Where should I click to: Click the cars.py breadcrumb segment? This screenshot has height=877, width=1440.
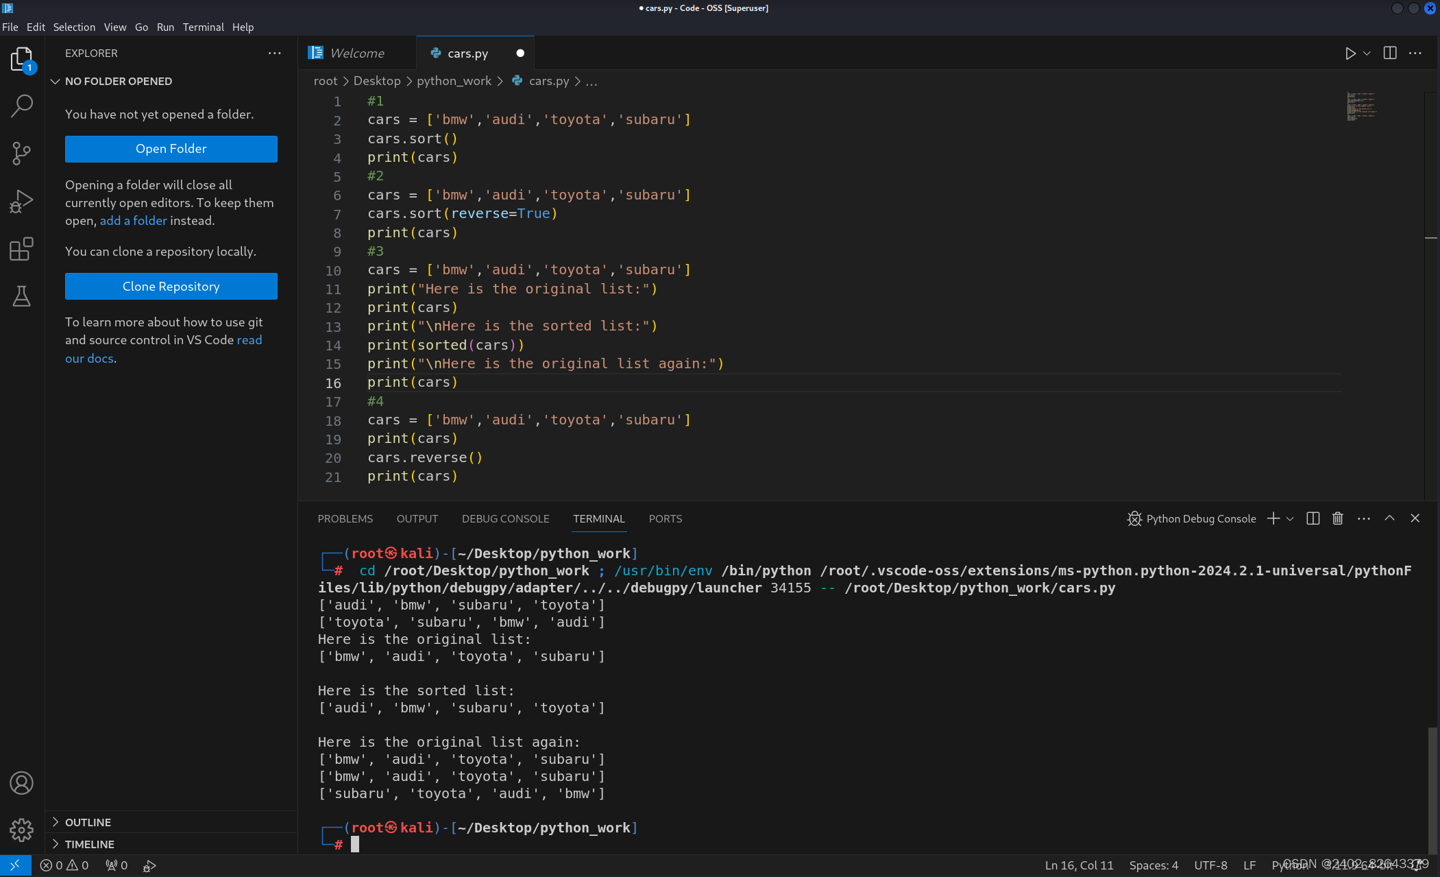click(x=541, y=81)
